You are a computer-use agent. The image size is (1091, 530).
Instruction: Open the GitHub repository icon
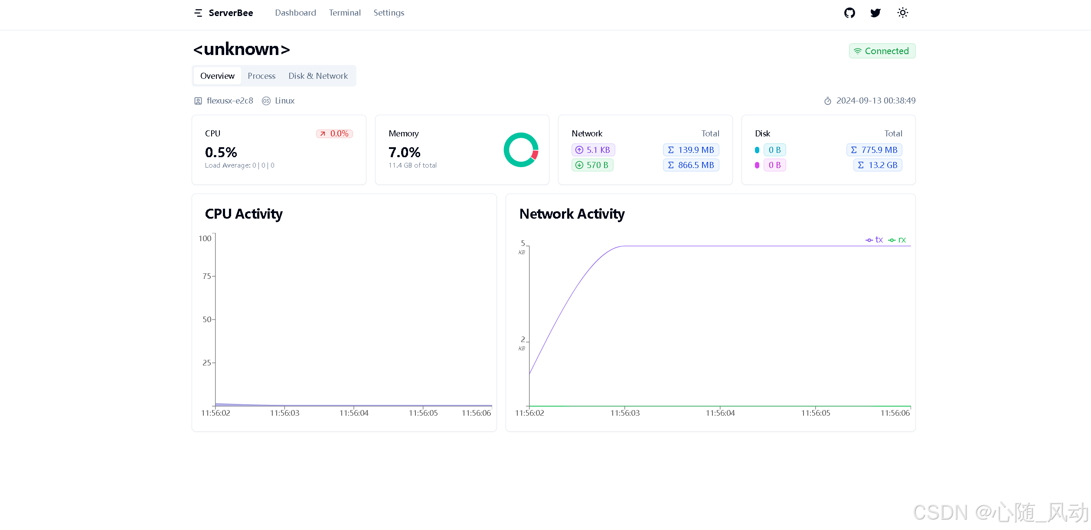pyautogui.click(x=849, y=13)
